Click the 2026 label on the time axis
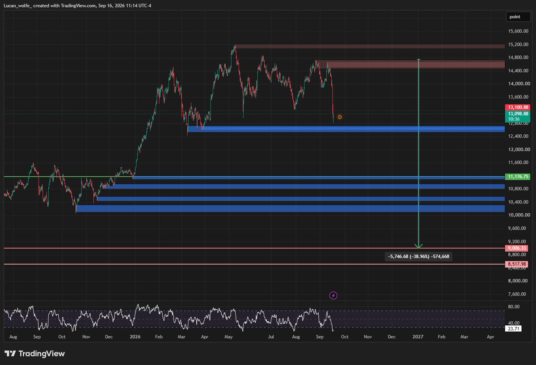The width and height of the screenshot is (536, 365). coord(135,337)
